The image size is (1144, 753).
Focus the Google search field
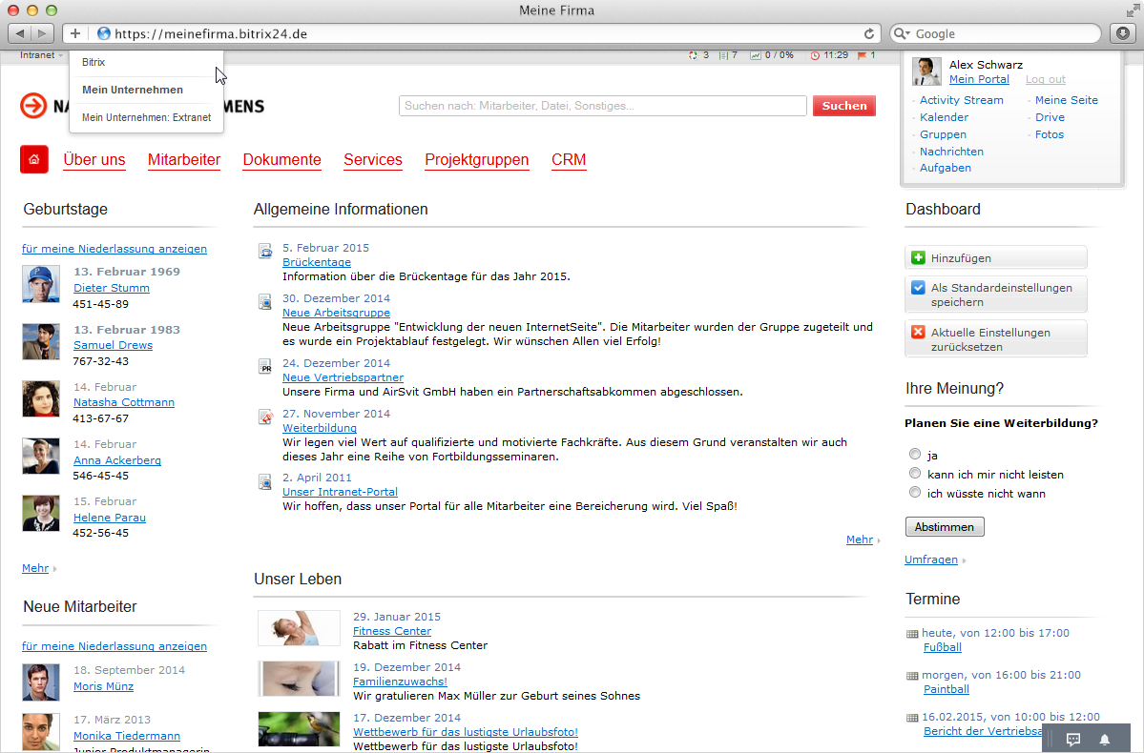point(995,33)
